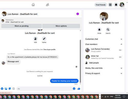The image size is (128, 99).
Task: Expand the Privacy & support section
Action: 104,73
